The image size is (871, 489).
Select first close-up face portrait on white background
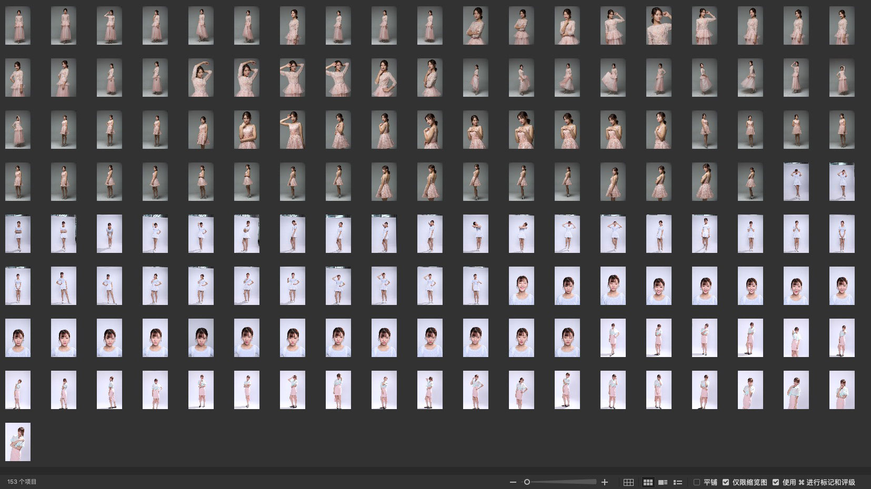[x=521, y=286]
